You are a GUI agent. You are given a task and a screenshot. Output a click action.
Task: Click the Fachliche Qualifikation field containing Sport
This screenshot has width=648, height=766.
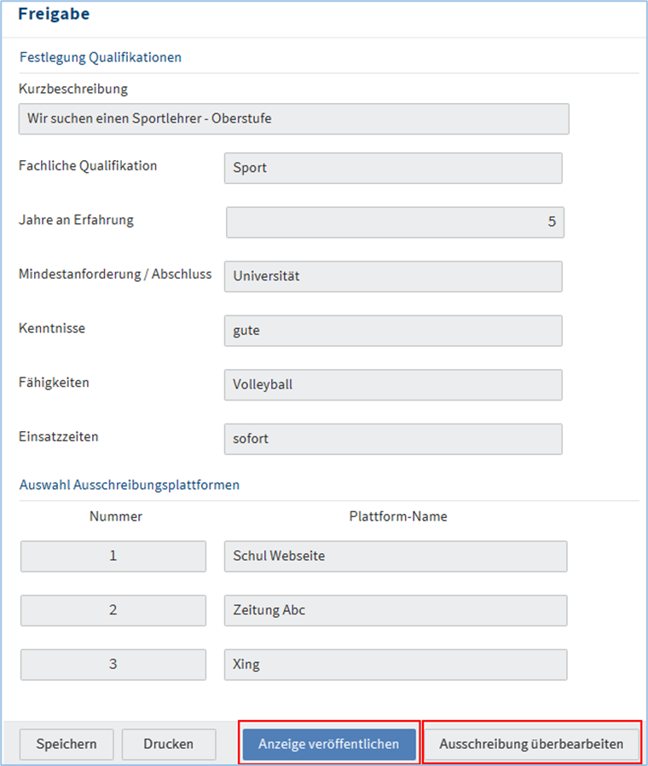pos(392,168)
